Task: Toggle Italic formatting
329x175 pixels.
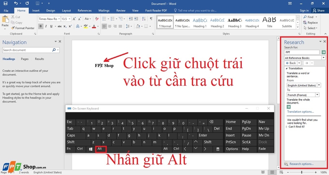Action: 46,26
